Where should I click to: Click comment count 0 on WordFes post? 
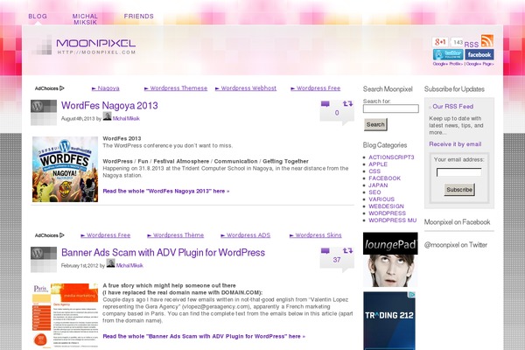[x=337, y=113]
